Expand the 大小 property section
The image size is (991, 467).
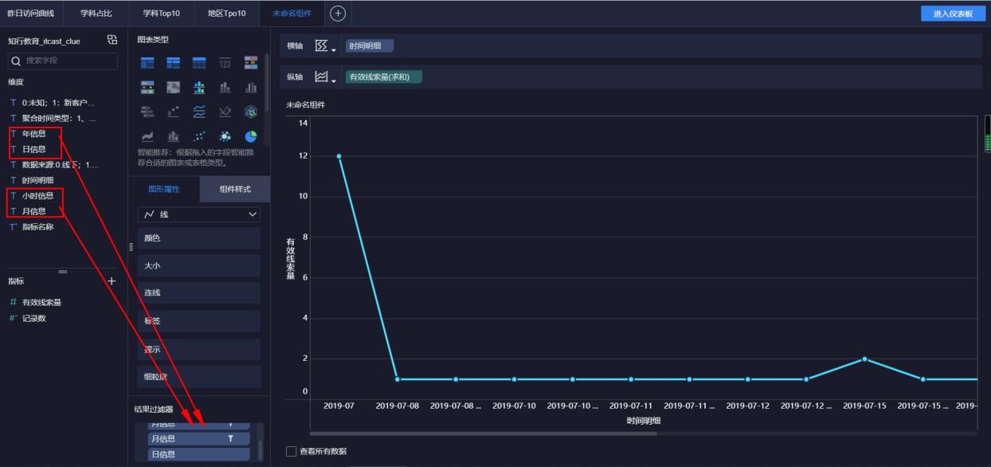199,265
